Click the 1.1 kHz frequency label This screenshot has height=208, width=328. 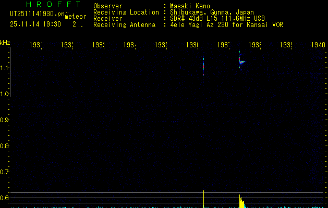coord(4,68)
